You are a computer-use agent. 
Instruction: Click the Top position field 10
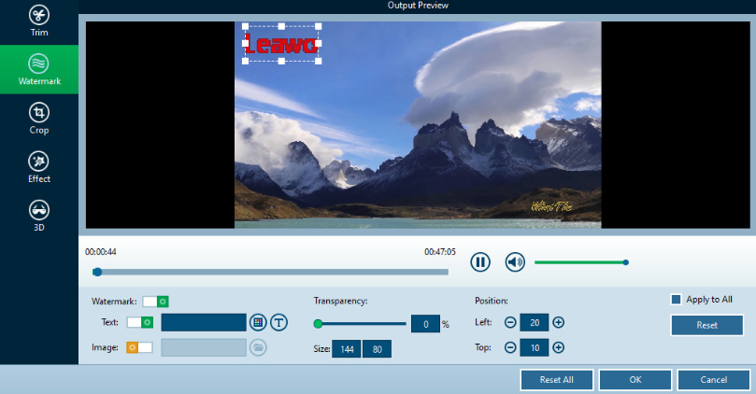[535, 347]
